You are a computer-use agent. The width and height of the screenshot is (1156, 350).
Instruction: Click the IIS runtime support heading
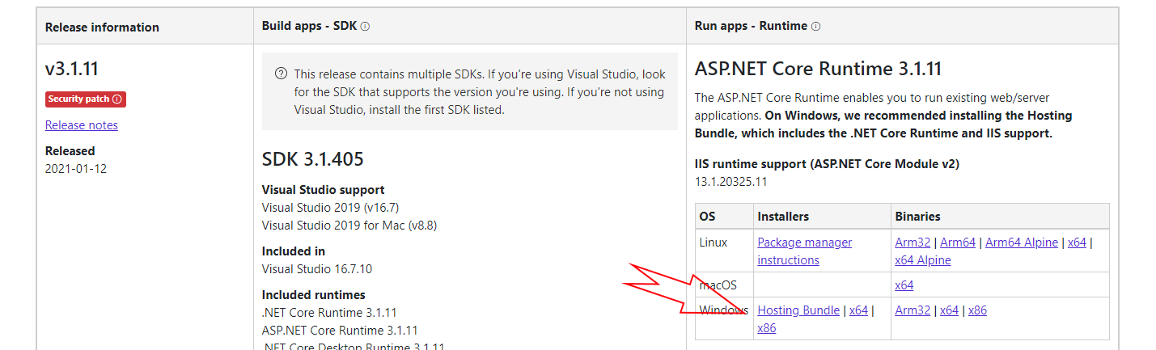tap(827, 164)
